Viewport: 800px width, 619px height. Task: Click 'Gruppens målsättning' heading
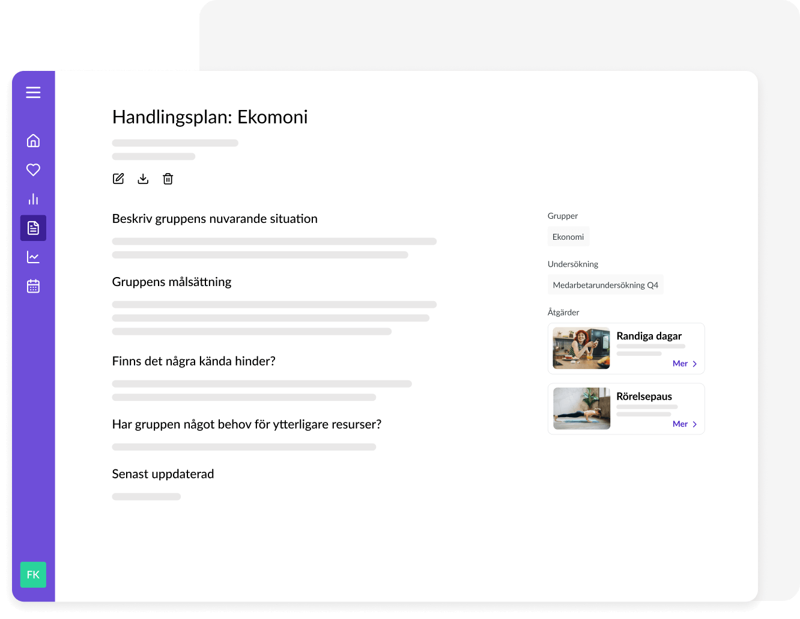click(x=172, y=282)
